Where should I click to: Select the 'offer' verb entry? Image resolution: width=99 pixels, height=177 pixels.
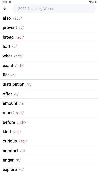49,94
